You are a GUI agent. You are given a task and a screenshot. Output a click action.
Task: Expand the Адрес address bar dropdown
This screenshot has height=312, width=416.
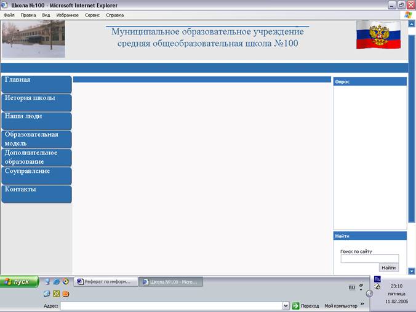click(x=286, y=305)
